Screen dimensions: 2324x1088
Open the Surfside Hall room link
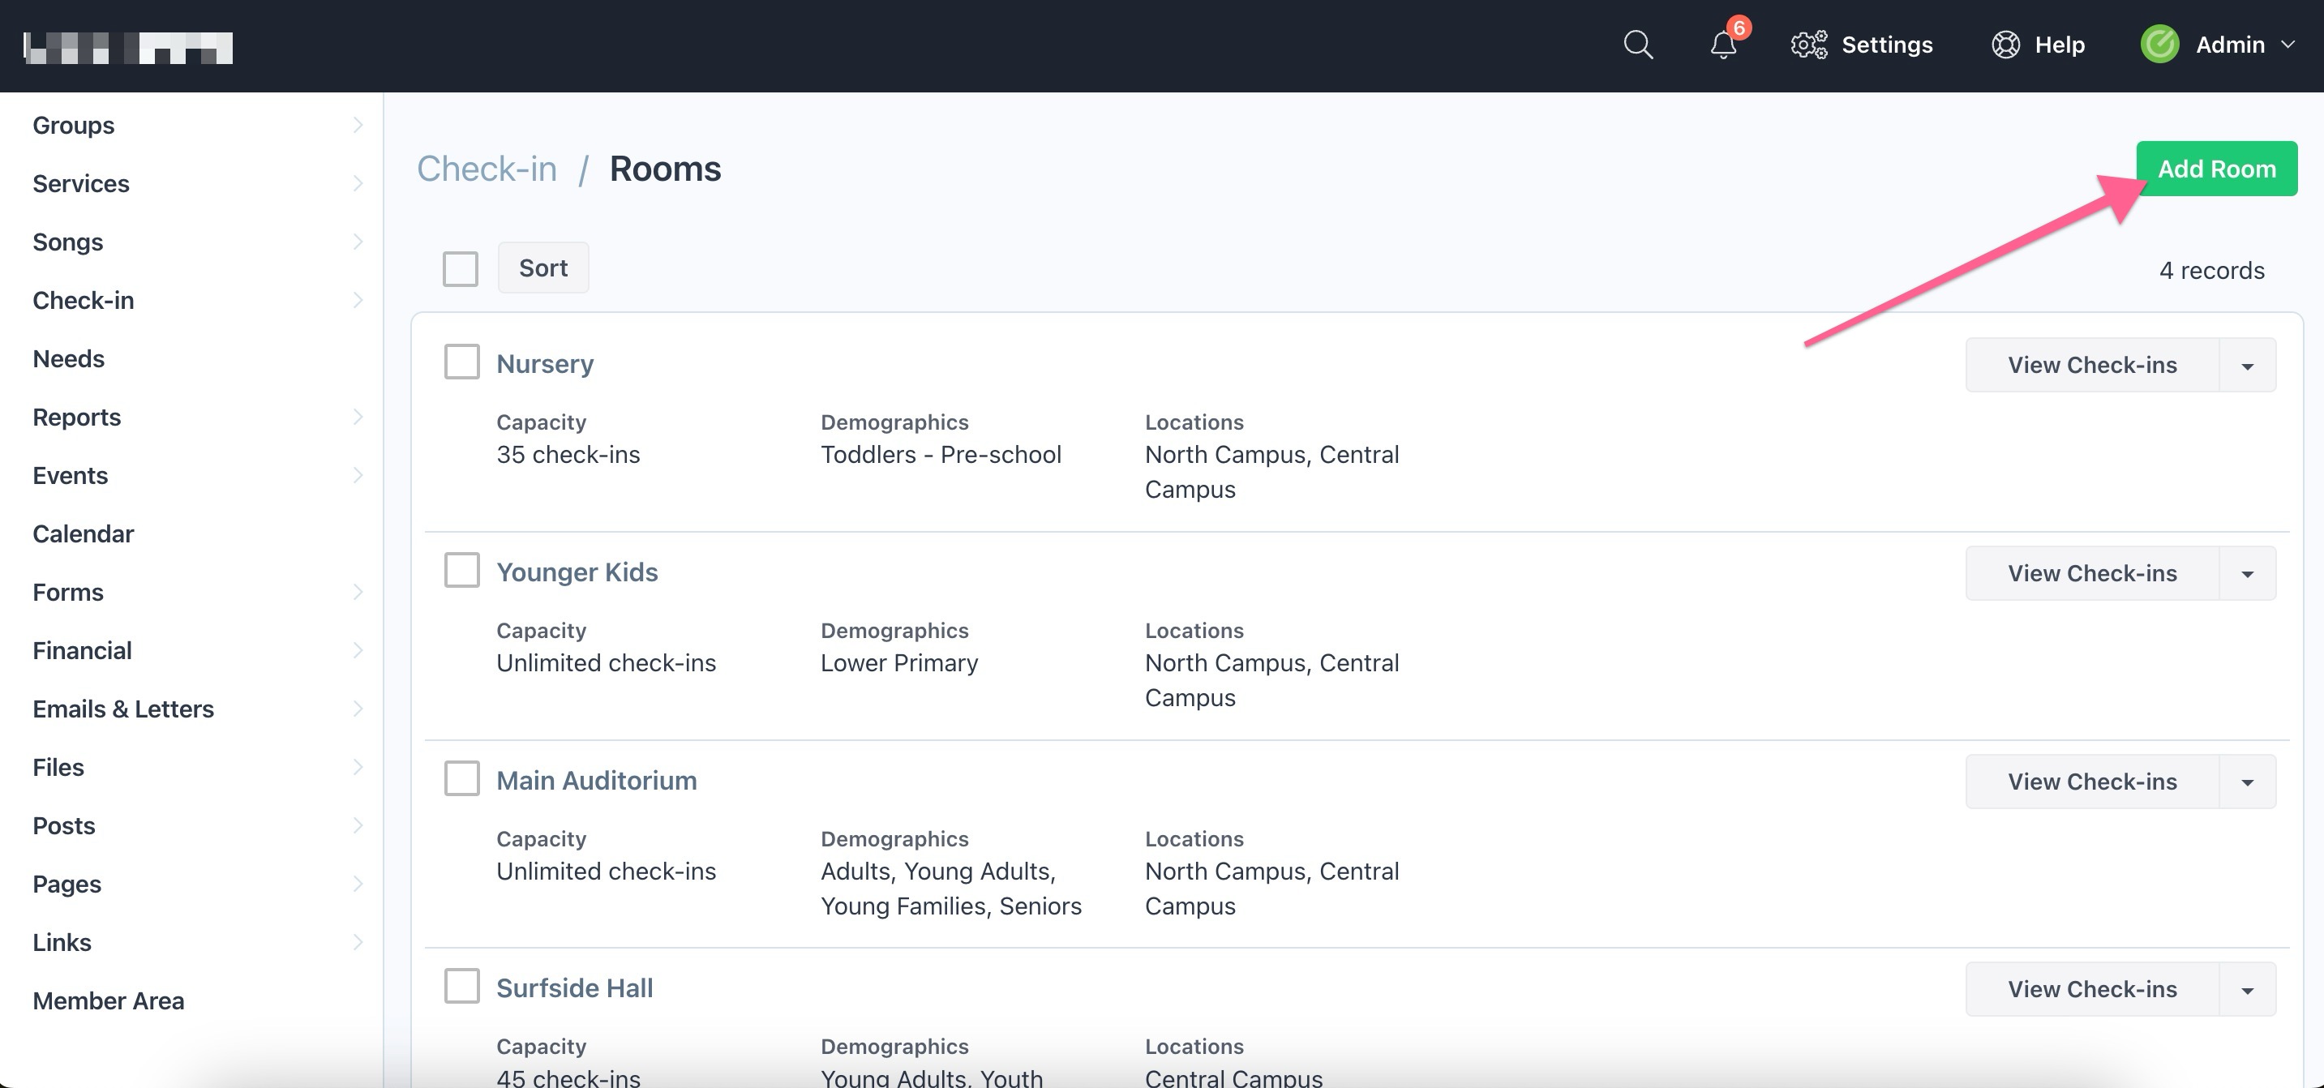point(575,987)
